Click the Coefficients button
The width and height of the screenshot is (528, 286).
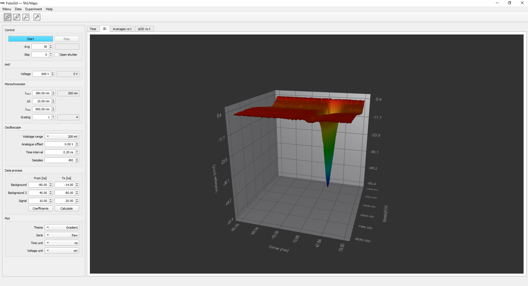tap(41, 209)
